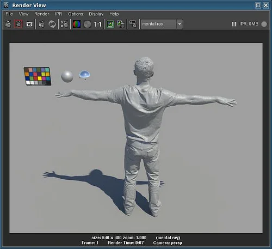Screen dimensions: 272x249
Task: Open the mental ray renderer dropdown
Action: 162,24
